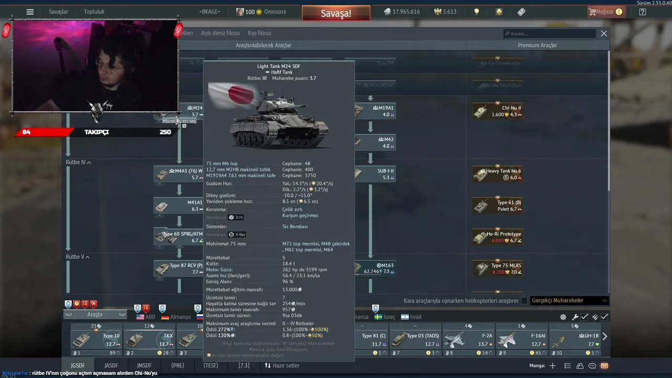Advance crew slots with right arrow
Screen dimensions: 672x378
coord(605,337)
